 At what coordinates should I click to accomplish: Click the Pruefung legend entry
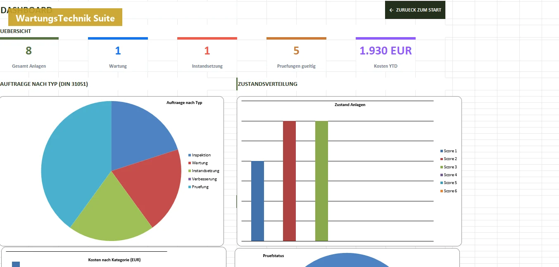[x=198, y=187]
